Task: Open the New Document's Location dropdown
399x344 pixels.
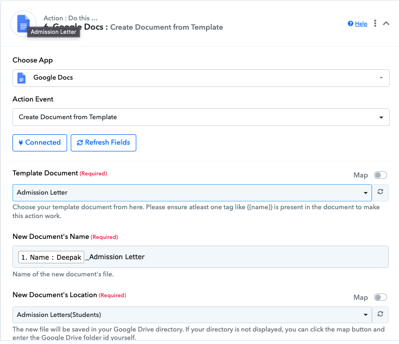Action: coord(192,315)
